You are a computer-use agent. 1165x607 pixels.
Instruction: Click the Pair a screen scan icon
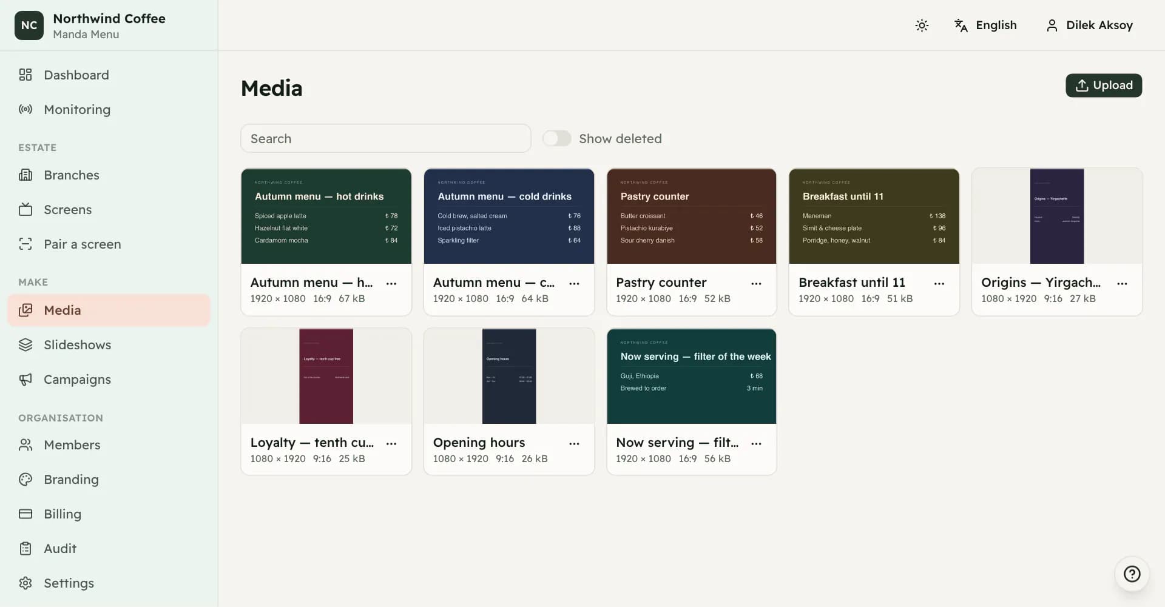point(25,244)
